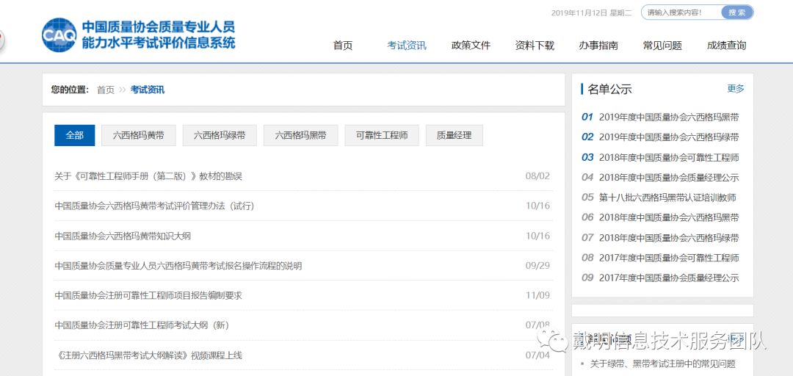Click the 名单公示 panel heading

pos(609,89)
